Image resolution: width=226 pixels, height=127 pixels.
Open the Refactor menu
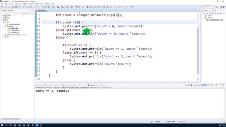coord(17,4)
